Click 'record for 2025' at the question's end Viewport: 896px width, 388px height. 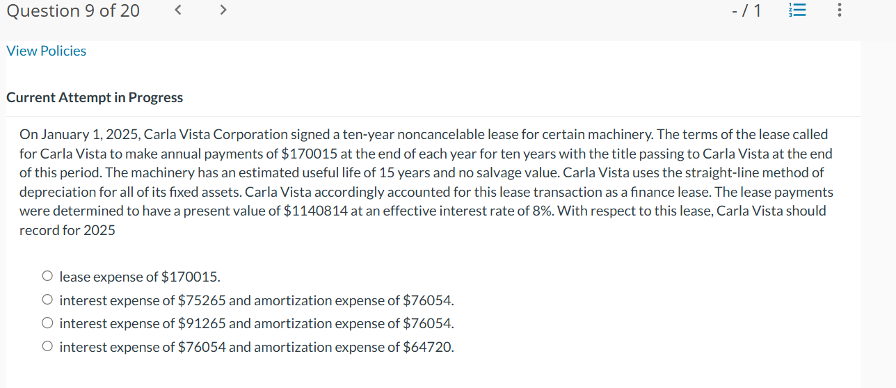point(67,230)
